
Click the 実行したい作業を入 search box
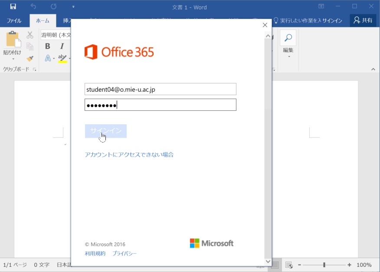click(297, 20)
